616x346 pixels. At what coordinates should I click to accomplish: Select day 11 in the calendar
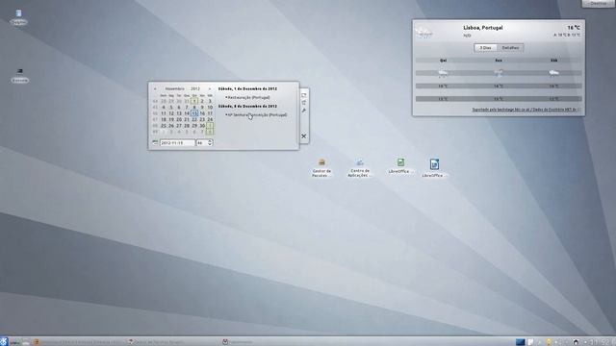click(x=164, y=113)
